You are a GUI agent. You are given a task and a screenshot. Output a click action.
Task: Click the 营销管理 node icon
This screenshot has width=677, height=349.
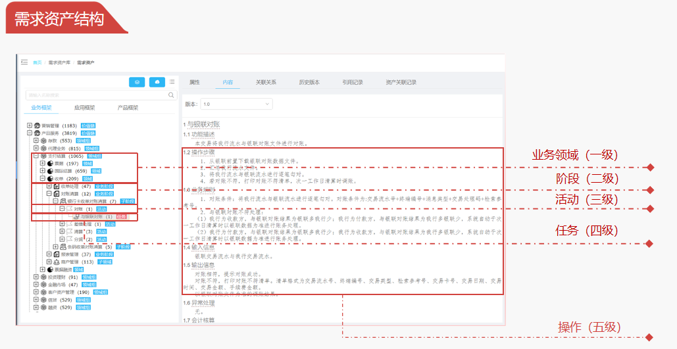pos(37,126)
